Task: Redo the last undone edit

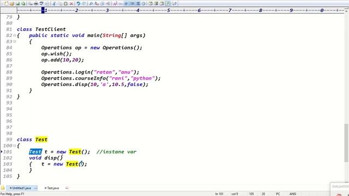Action: click(84, 4)
